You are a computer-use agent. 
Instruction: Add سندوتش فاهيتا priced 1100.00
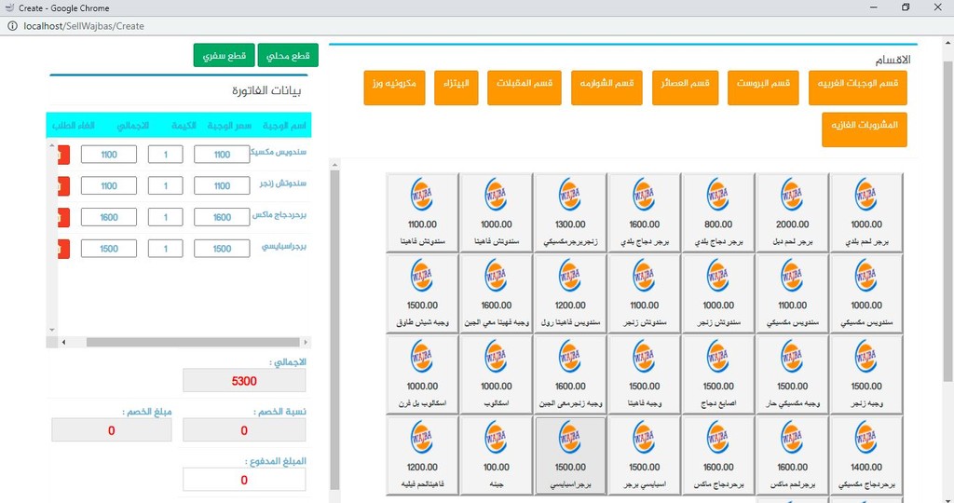coord(422,212)
